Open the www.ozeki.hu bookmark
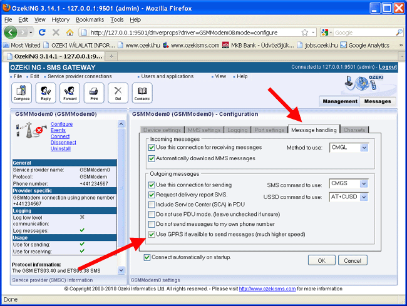The width and height of the screenshot is (407, 306). [139, 46]
